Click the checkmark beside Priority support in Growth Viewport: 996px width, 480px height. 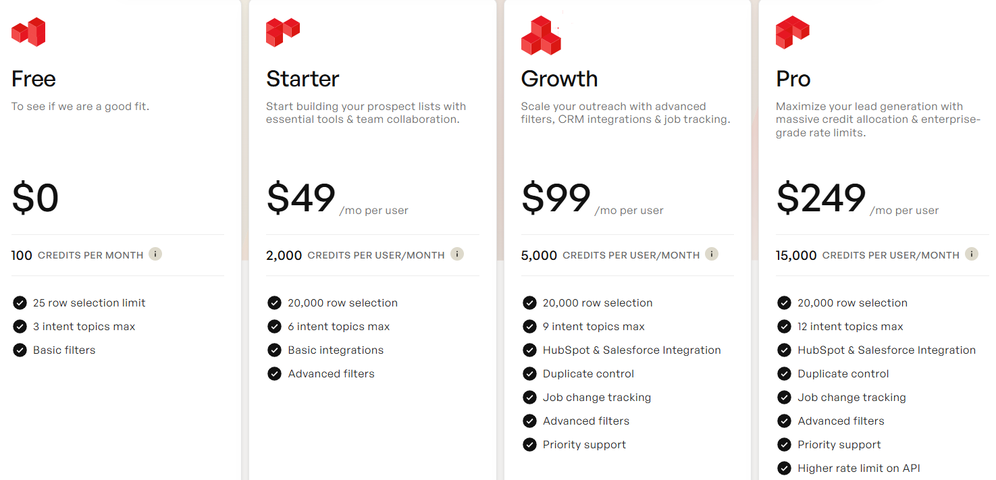[529, 444]
